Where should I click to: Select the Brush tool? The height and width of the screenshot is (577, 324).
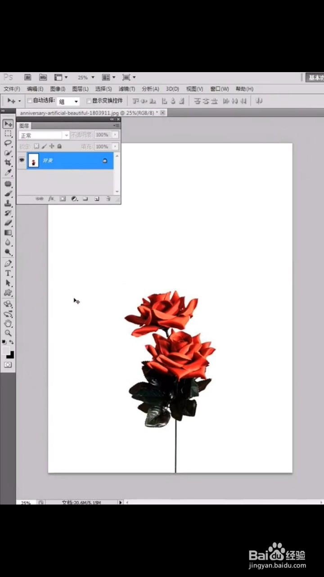(x=8, y=193)
